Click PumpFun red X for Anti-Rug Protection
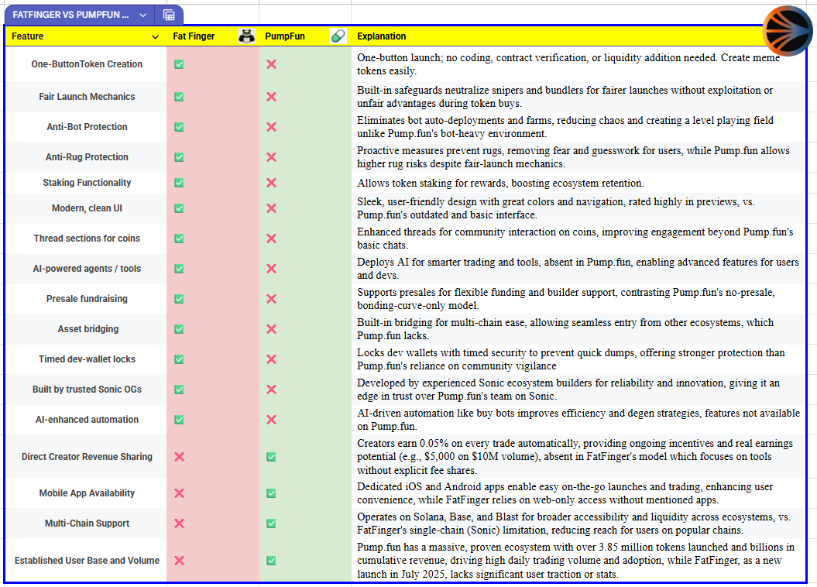Image resolution: width=817 pixels, height=587 pixels. tap(272, 157)
